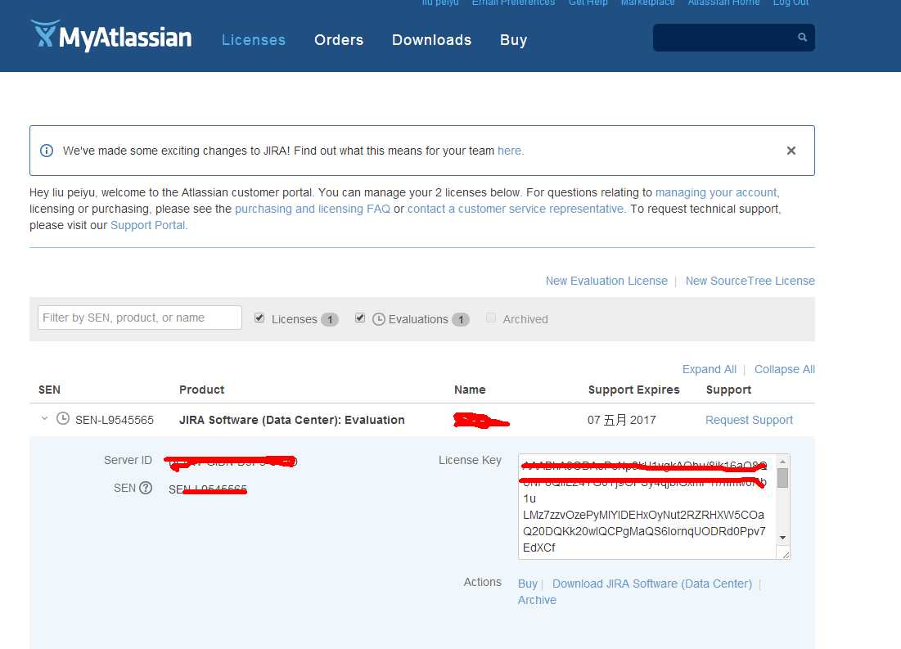Open the Licenses tab

(254, 40)
